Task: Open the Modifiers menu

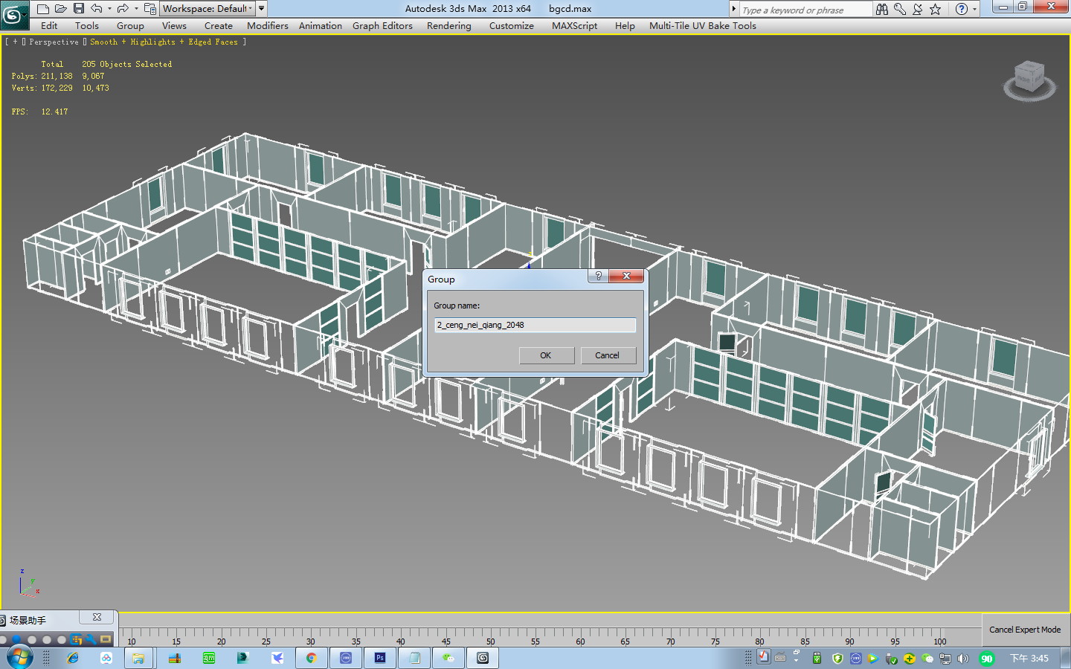Action: pos(268,25)
